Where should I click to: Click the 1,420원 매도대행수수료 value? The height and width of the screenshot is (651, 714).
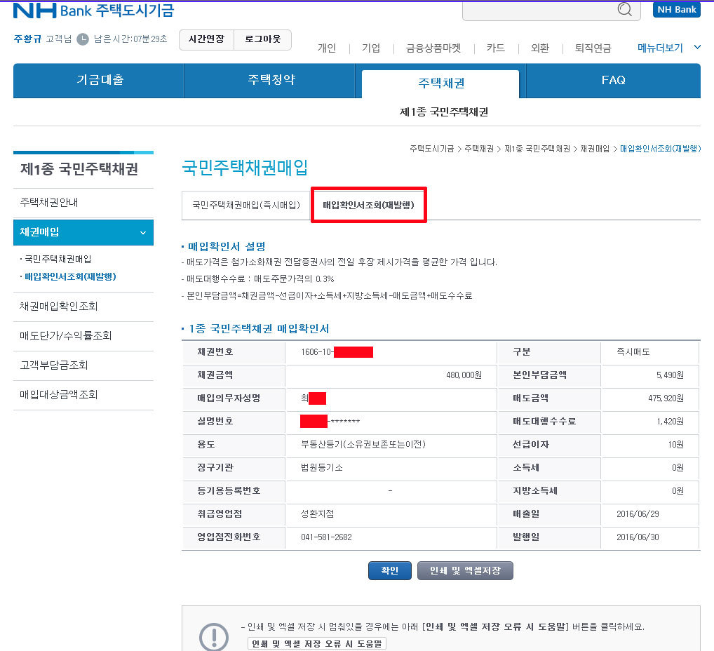(x=670, y=422)
